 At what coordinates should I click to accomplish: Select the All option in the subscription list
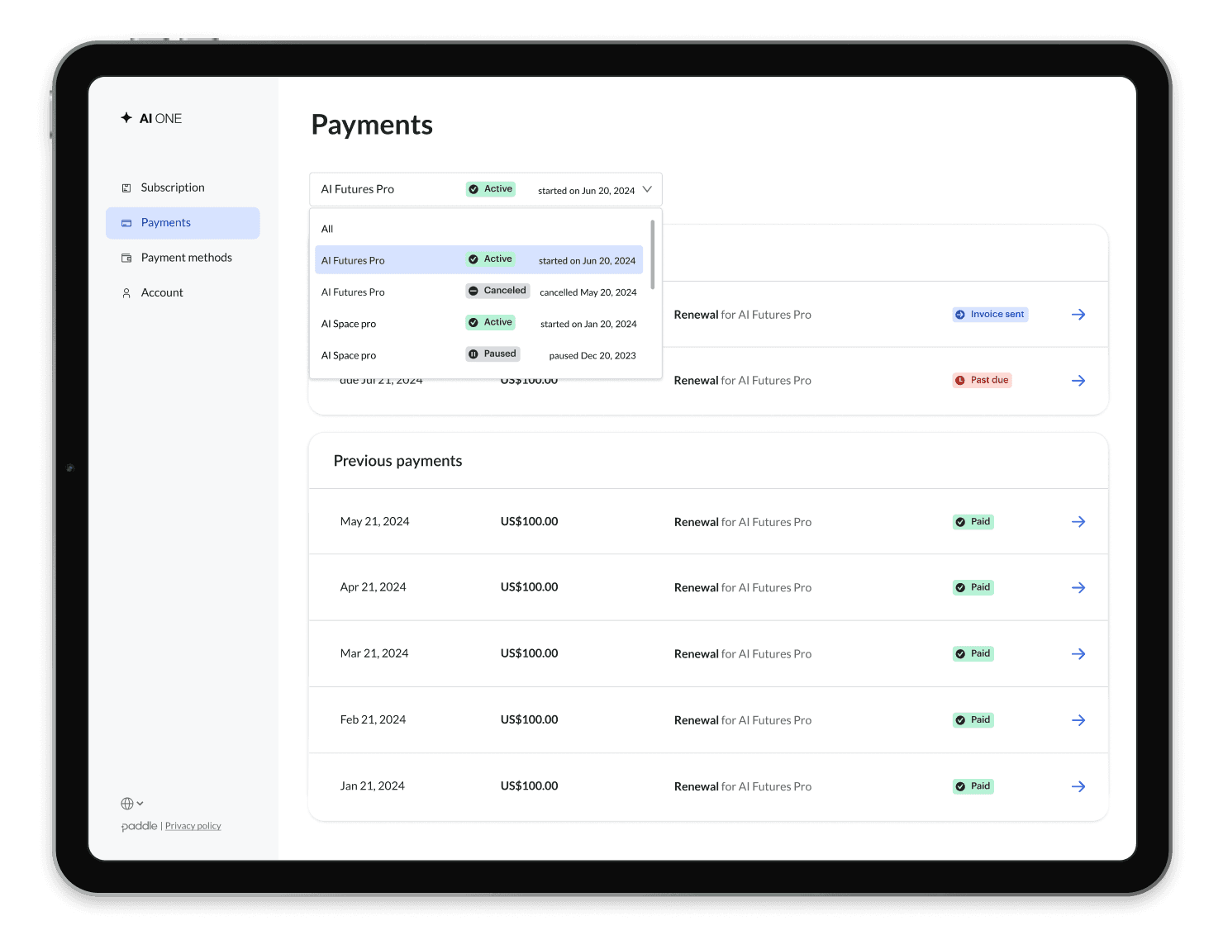tap(478, 229)
